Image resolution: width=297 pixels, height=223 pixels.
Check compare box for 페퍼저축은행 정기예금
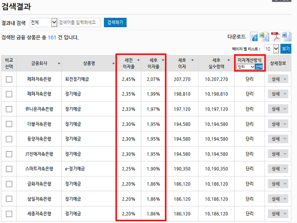point(9,94)
